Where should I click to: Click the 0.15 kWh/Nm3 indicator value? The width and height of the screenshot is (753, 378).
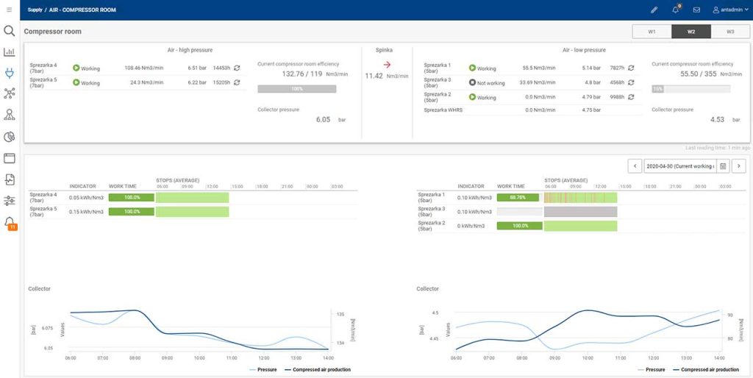coord(86,212)
